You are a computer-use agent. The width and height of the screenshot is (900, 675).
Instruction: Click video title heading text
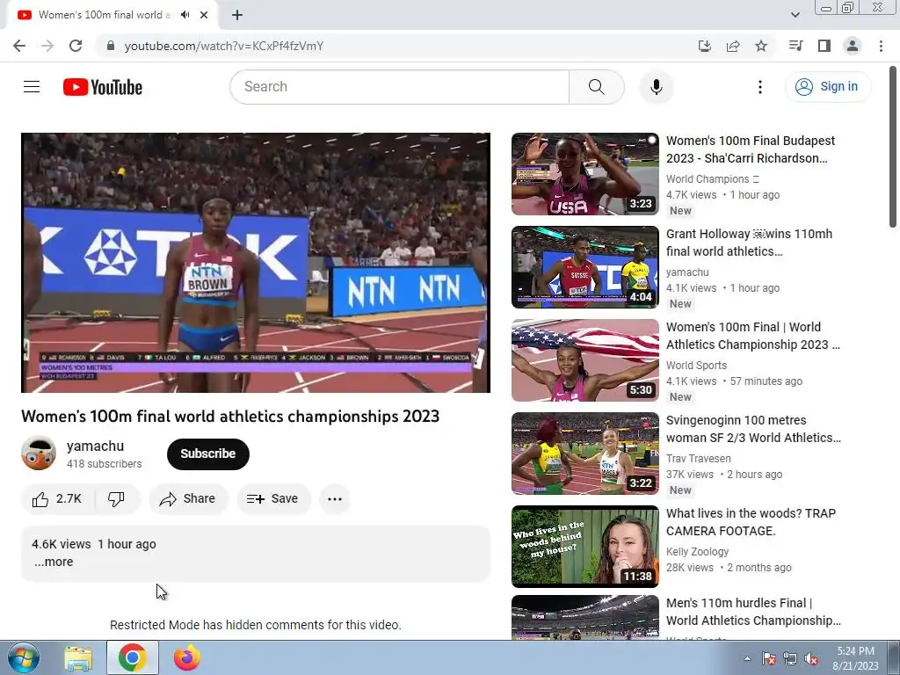coord(230,416)
